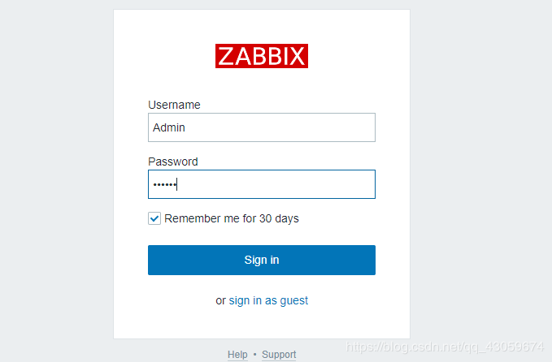Follow the "sign in as guest" link
This screenshot has height=362, width=552.
point(268,300)
